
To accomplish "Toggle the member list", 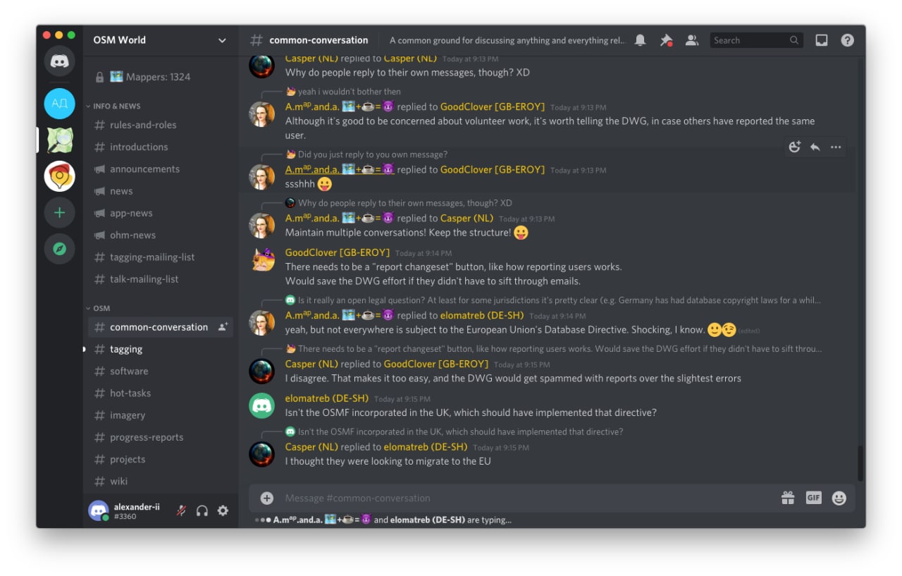I will click(x=692, y=40).
